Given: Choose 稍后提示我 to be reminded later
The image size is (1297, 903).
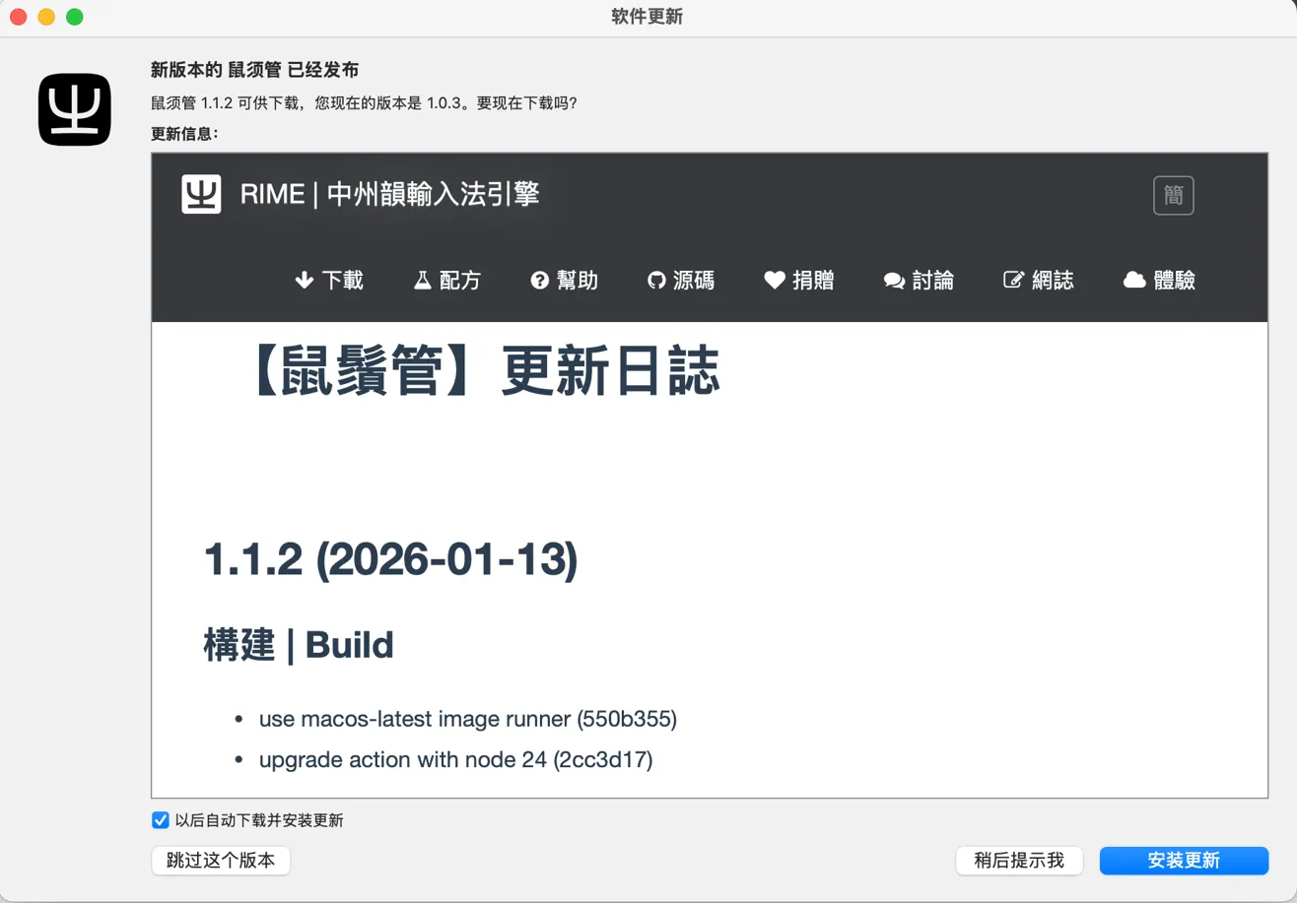Looking at the screenshot, I should (1019, 861).
